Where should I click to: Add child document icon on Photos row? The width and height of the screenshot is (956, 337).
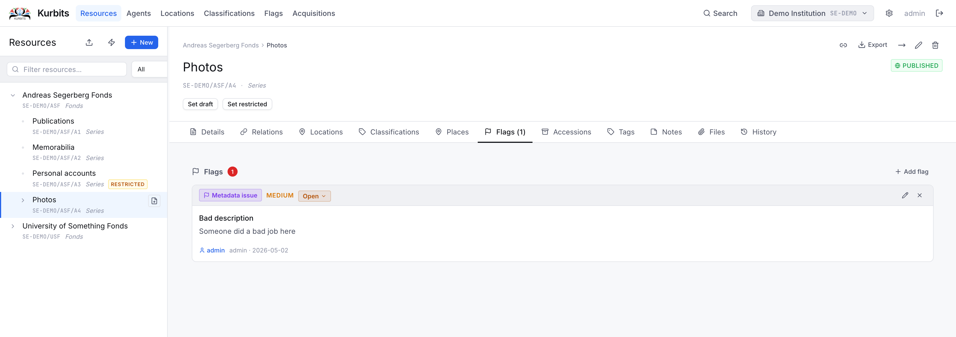pyautogui.click(x=154, y=201)
